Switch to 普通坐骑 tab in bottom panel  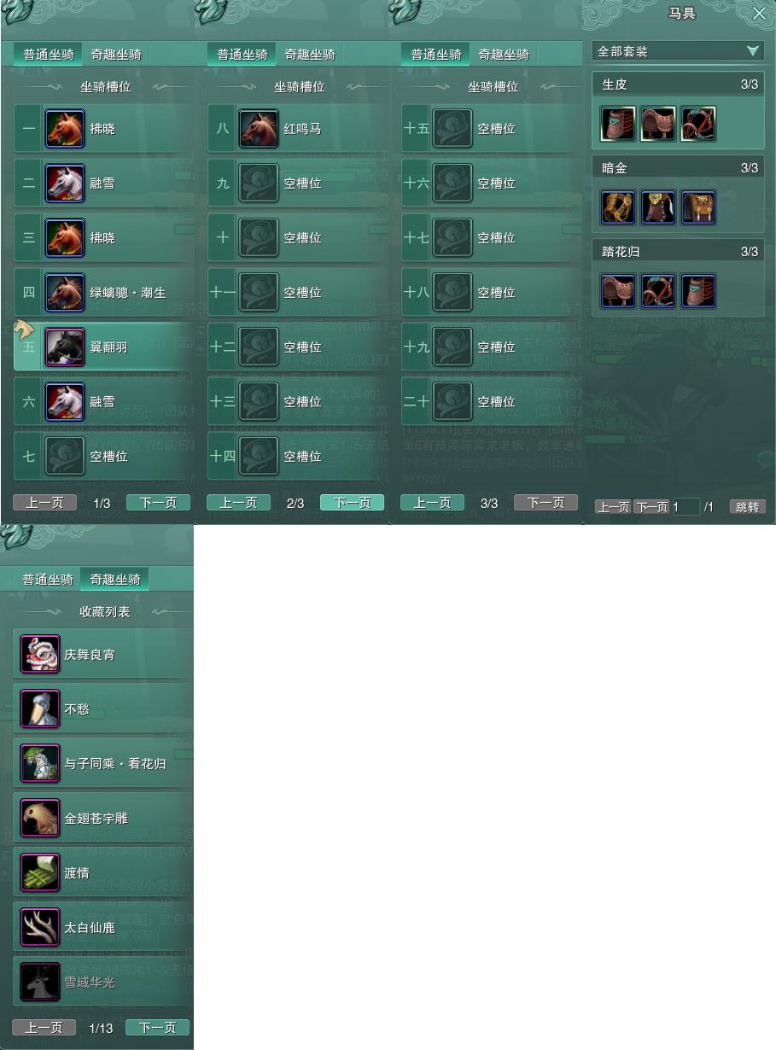48,579
